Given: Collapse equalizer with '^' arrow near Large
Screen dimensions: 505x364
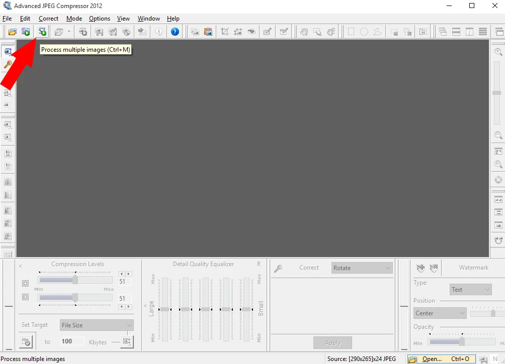Looking at the screenshot, I should tap(145, 305).
